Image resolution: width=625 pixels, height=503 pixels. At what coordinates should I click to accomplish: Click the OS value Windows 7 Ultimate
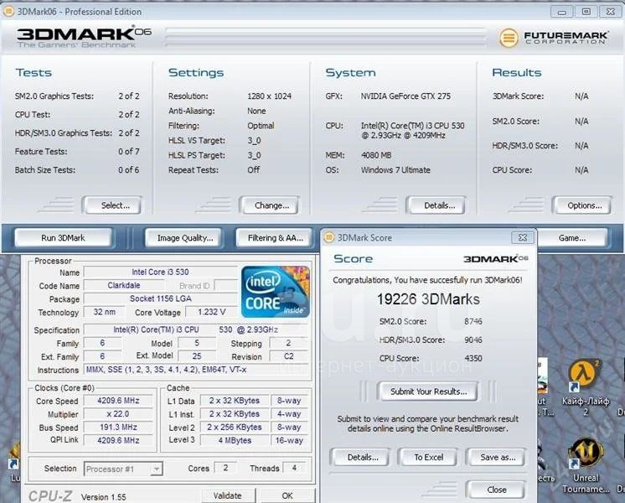point(395,170)
